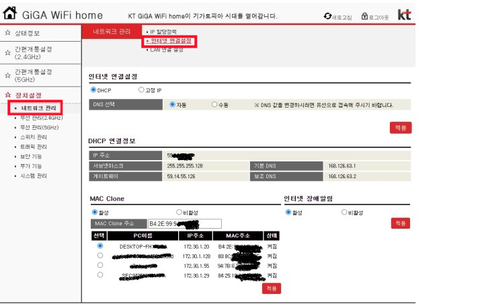Image resolution: width=484 pixels, height=304 pixels.
Task: Open 시스템 관리 sidebar item
Action: 34,176
